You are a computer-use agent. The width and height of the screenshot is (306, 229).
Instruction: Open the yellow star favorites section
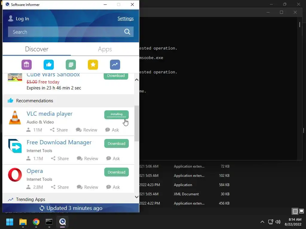[93, 65]
